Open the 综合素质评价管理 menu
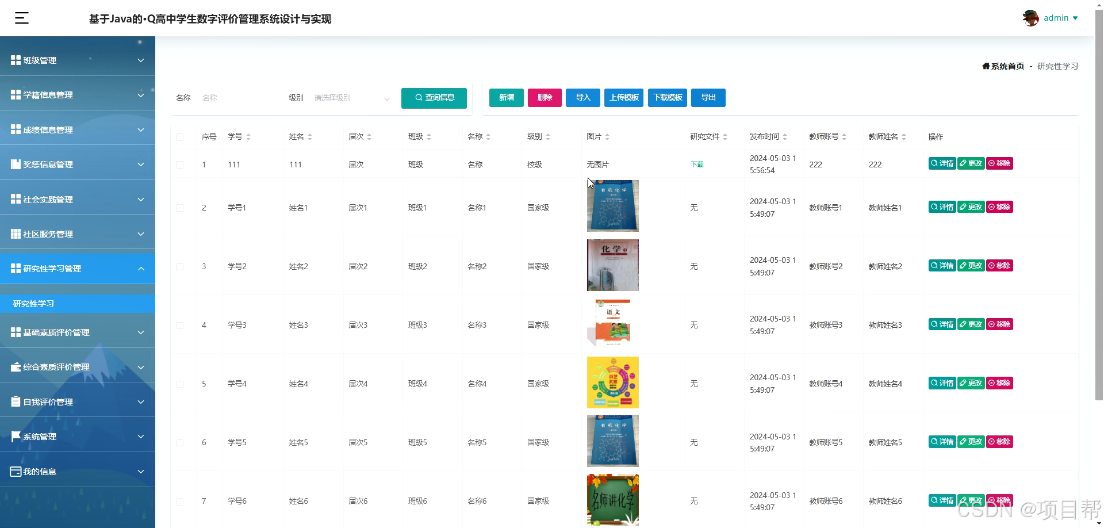Viewport: 1104px width, 528px height. tap(78, 367)
